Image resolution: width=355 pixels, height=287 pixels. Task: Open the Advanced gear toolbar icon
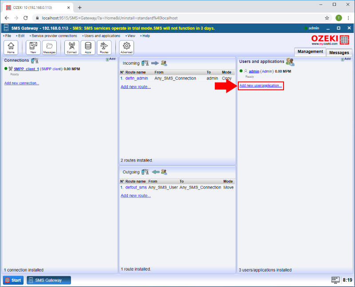coord(126,47)
